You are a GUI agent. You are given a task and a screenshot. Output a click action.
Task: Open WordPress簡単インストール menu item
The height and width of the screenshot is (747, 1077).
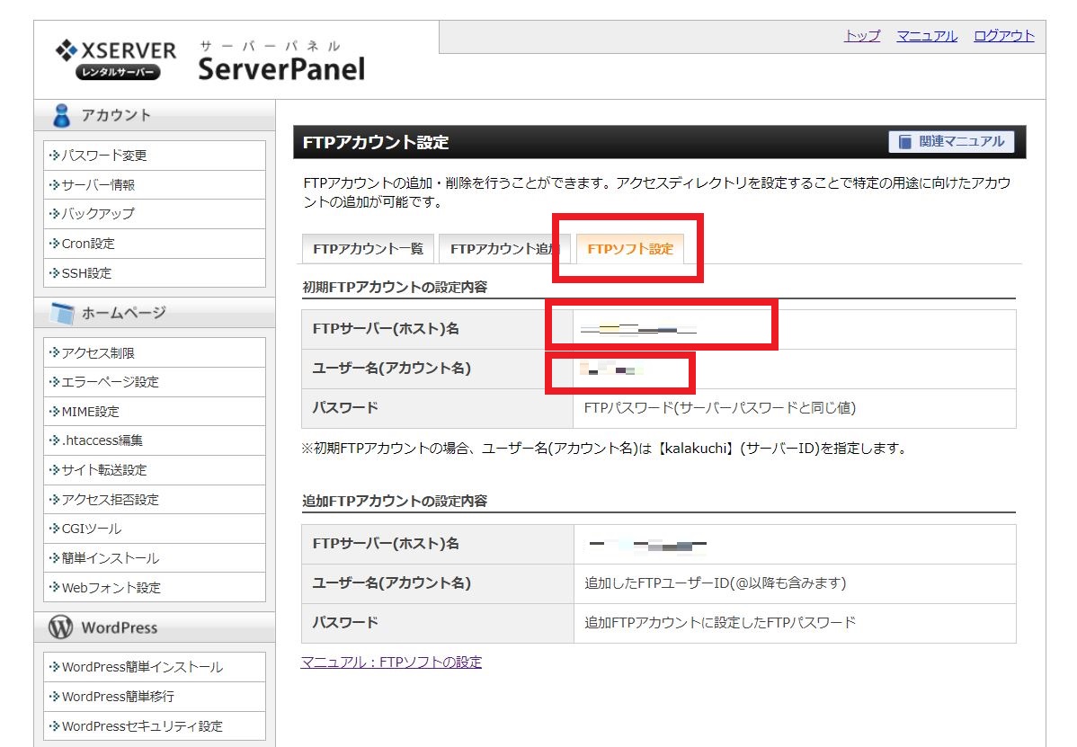pos(141,667)
